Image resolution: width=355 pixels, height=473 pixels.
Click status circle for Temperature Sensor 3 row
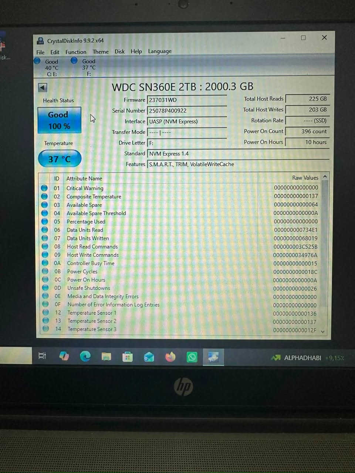[46, 329]
